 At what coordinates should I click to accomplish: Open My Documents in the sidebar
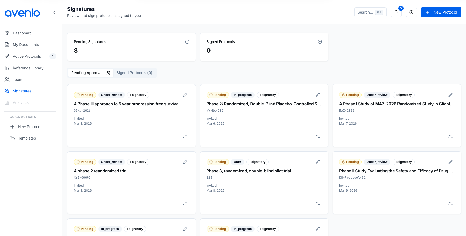tap(31, 45)
